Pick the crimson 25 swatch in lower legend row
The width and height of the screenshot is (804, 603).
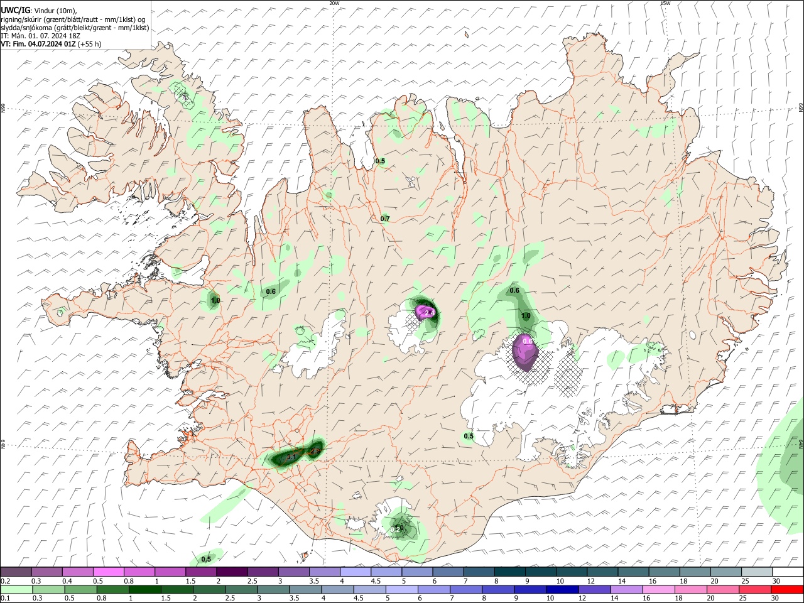[755, 590]
